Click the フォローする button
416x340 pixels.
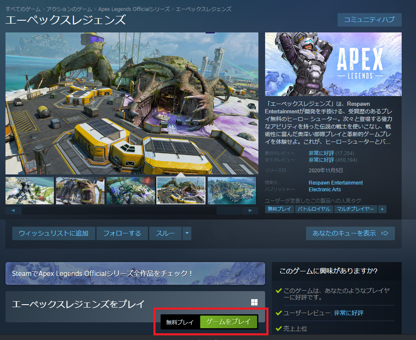(x=122, y=233)
